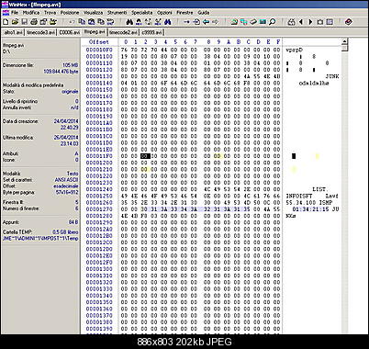Switch to the C0006.avi tab
The height and width of the screenshot is (349, 369).
[70, 32]
